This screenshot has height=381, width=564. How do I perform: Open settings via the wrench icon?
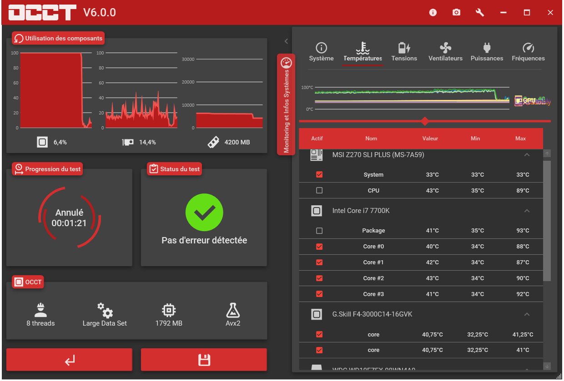(480, 13)
